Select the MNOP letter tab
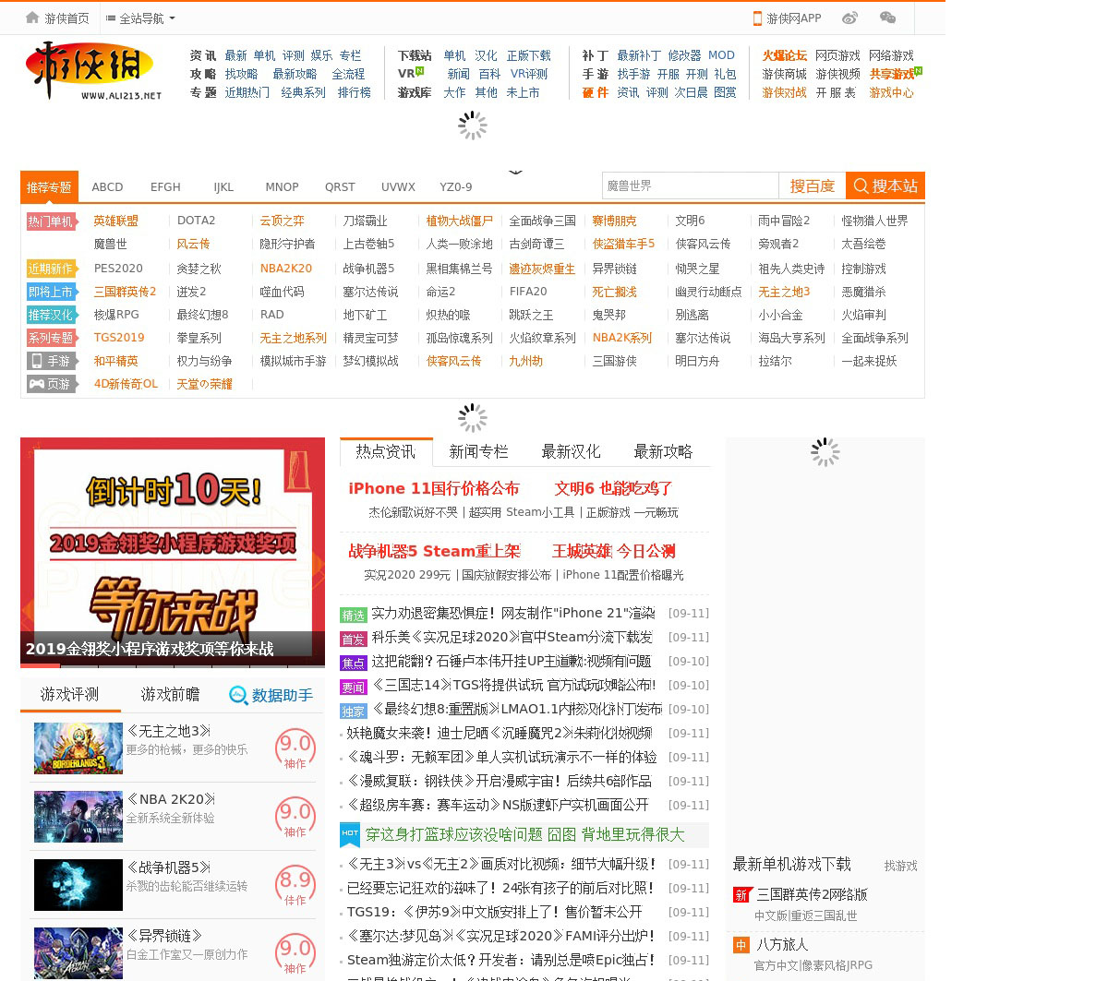 (282, 186)
